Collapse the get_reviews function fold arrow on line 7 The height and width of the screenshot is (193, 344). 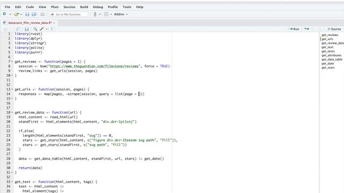(x=12, y=62)
